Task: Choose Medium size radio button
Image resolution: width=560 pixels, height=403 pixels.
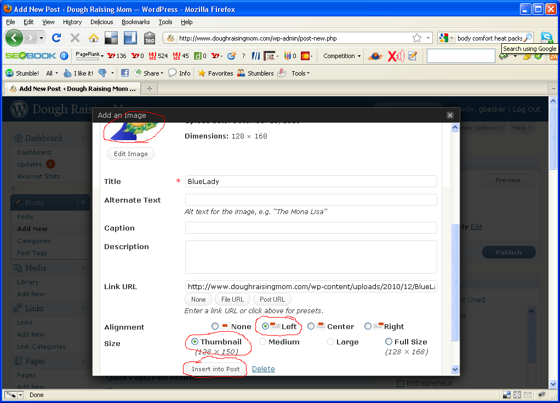Action: pyautogui.click(x=262, y=342)
